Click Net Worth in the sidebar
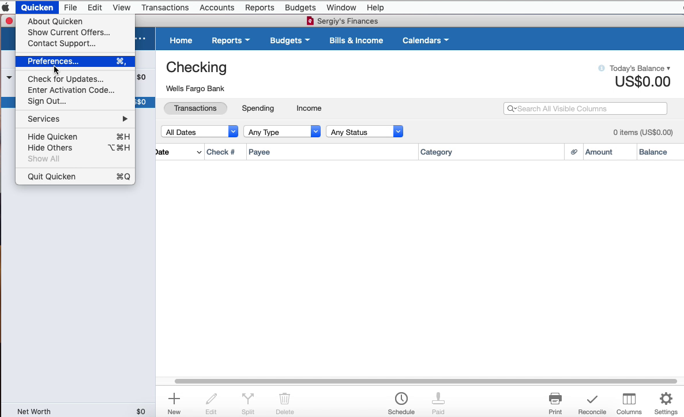Viewport: 684px width, 417px height. [x=34, y=411]
